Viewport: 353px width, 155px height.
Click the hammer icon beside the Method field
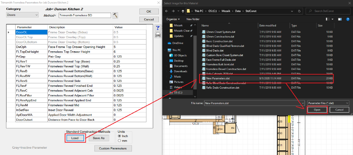point(116,16)
